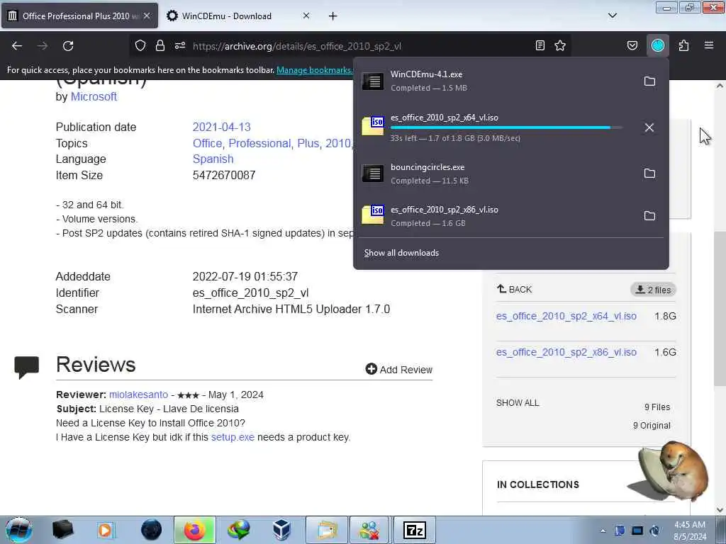Click scrollbar up arrow
Screen dimensions: 726x544
pyautogui.click(x=720, y=86)
